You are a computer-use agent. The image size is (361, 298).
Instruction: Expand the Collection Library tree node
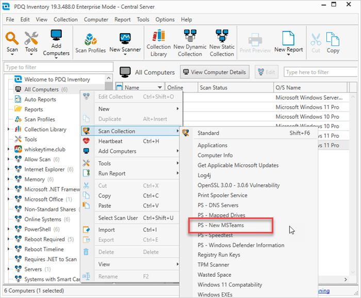(9, 130)
